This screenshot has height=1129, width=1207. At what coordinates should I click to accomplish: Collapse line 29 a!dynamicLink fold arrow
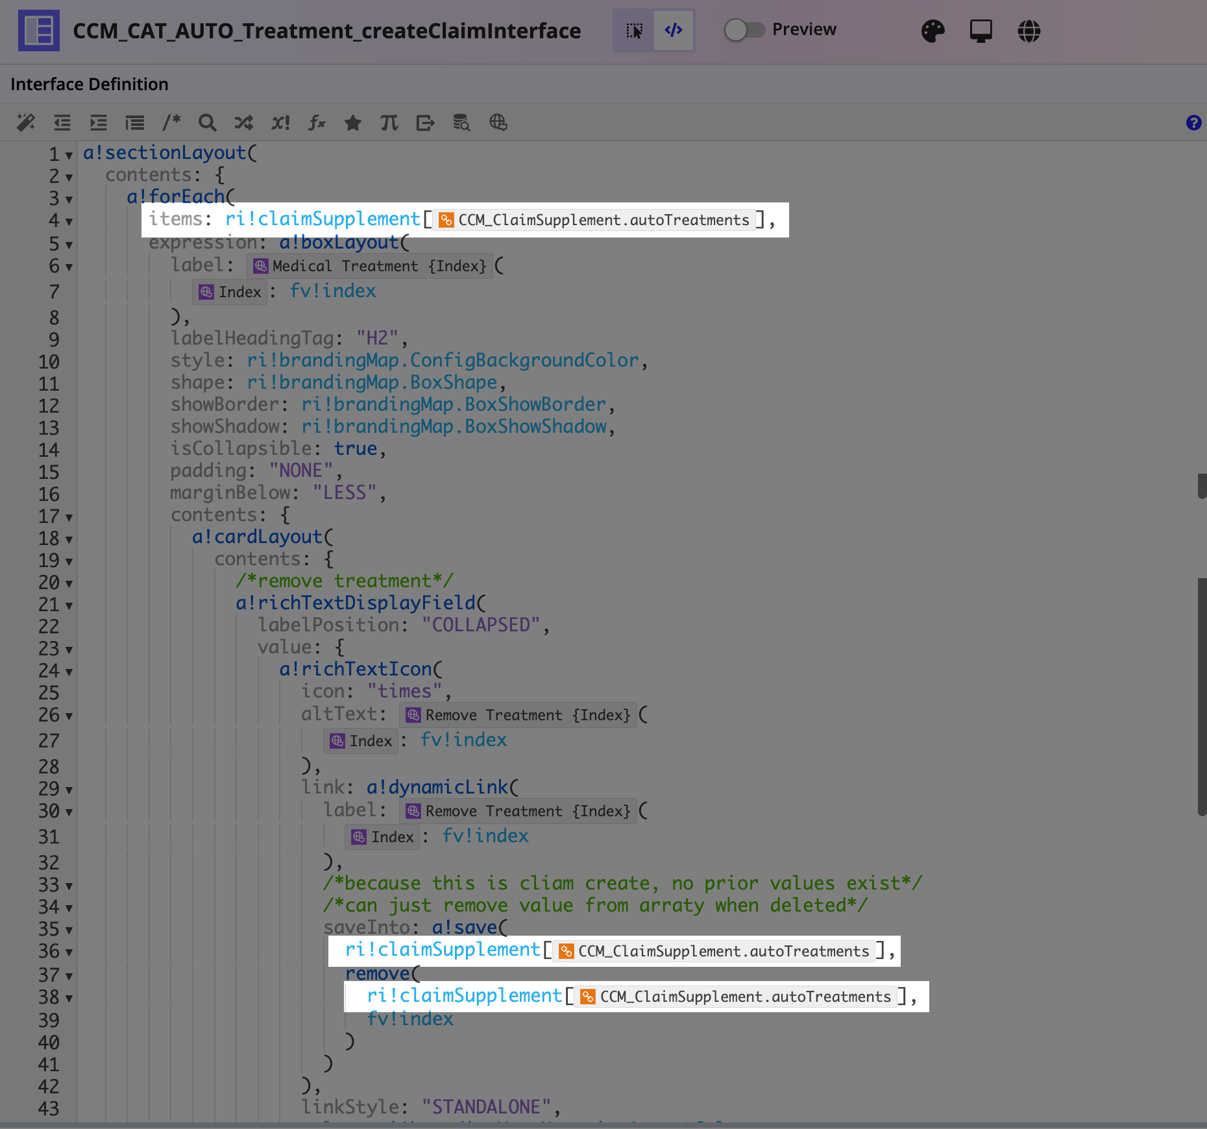coord(69,790)
